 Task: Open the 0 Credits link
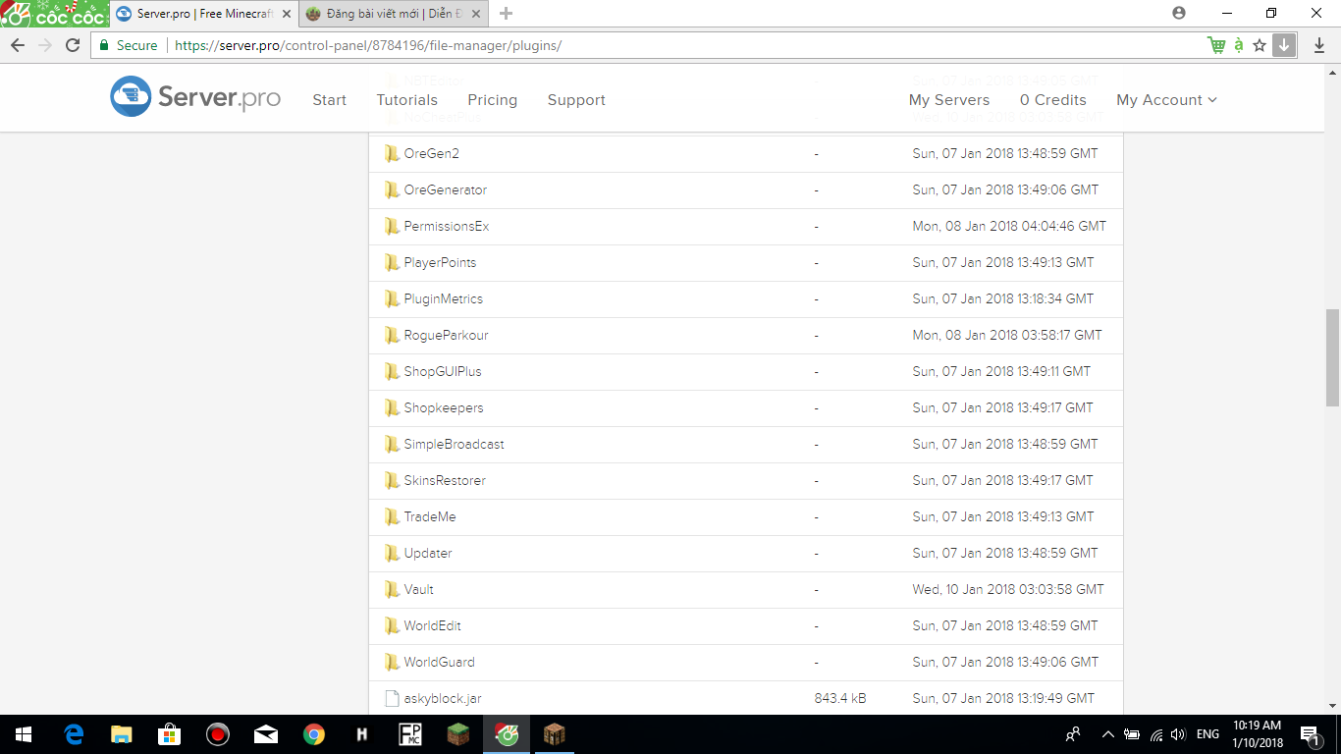coord(1053,100)
